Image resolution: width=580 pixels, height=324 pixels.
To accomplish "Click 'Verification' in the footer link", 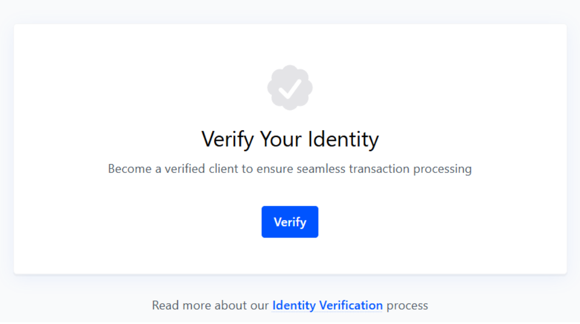I will (351, 305).
